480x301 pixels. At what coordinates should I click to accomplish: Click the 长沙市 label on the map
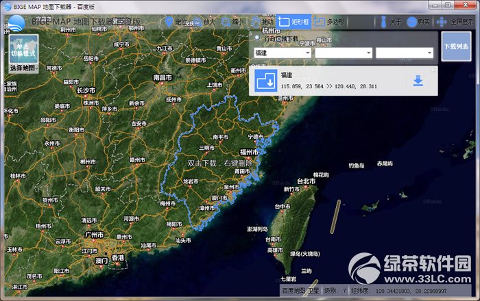click(86, 90)
